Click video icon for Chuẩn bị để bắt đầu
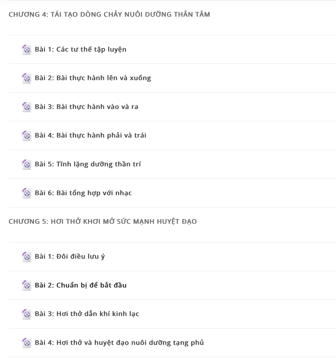The width and height of the screenshot is (336, 358). point(27,285)
